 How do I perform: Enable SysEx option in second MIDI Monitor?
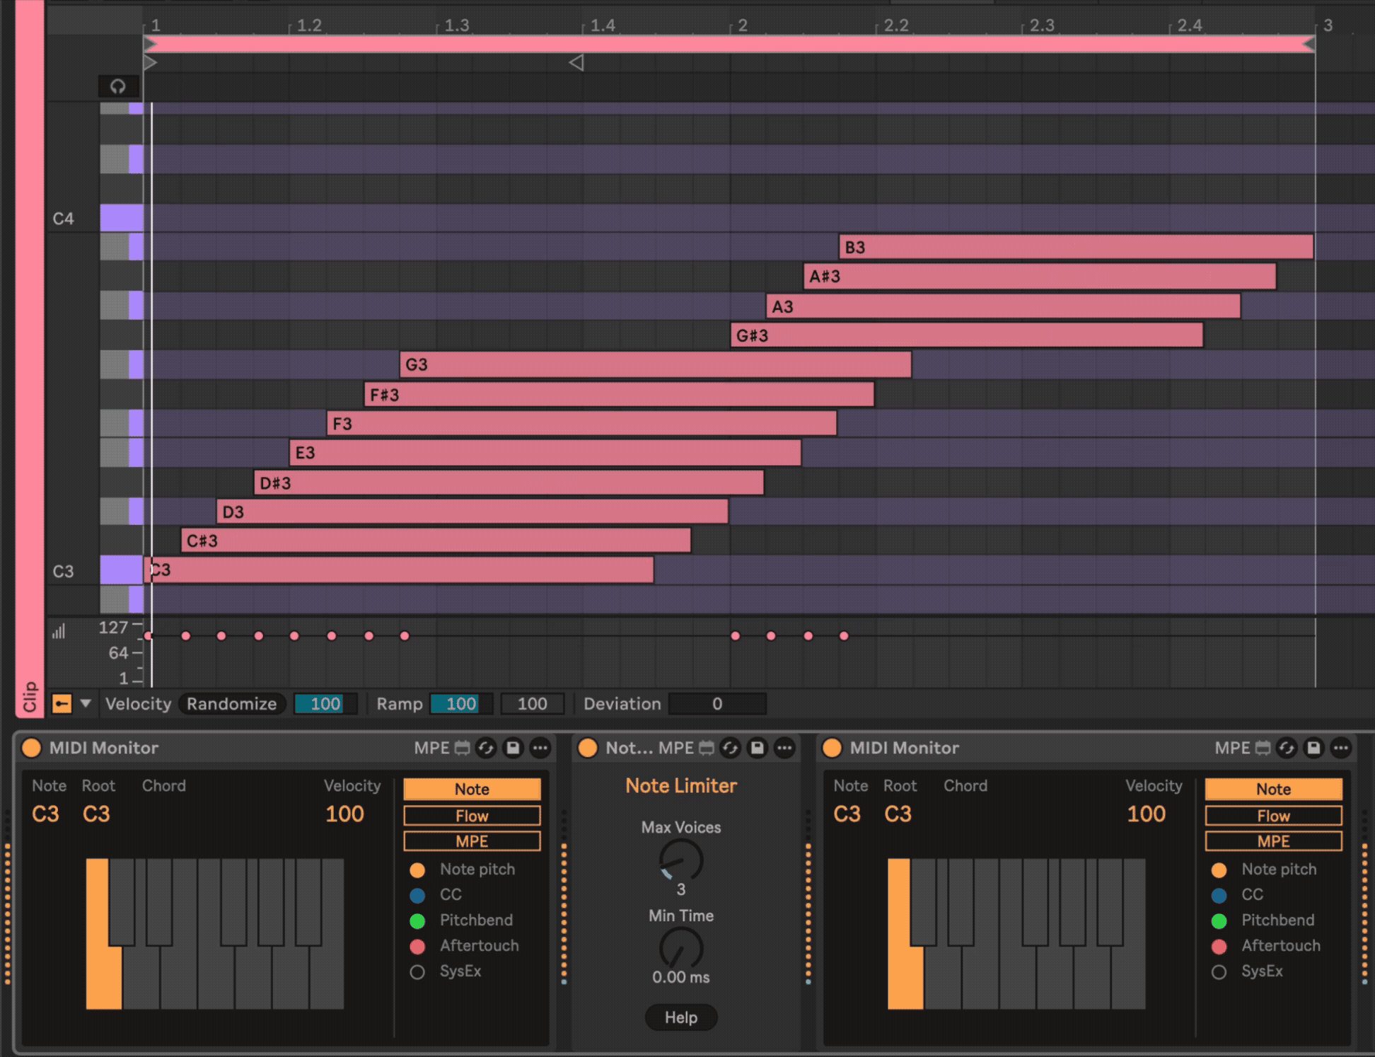tap(1219, 971)
